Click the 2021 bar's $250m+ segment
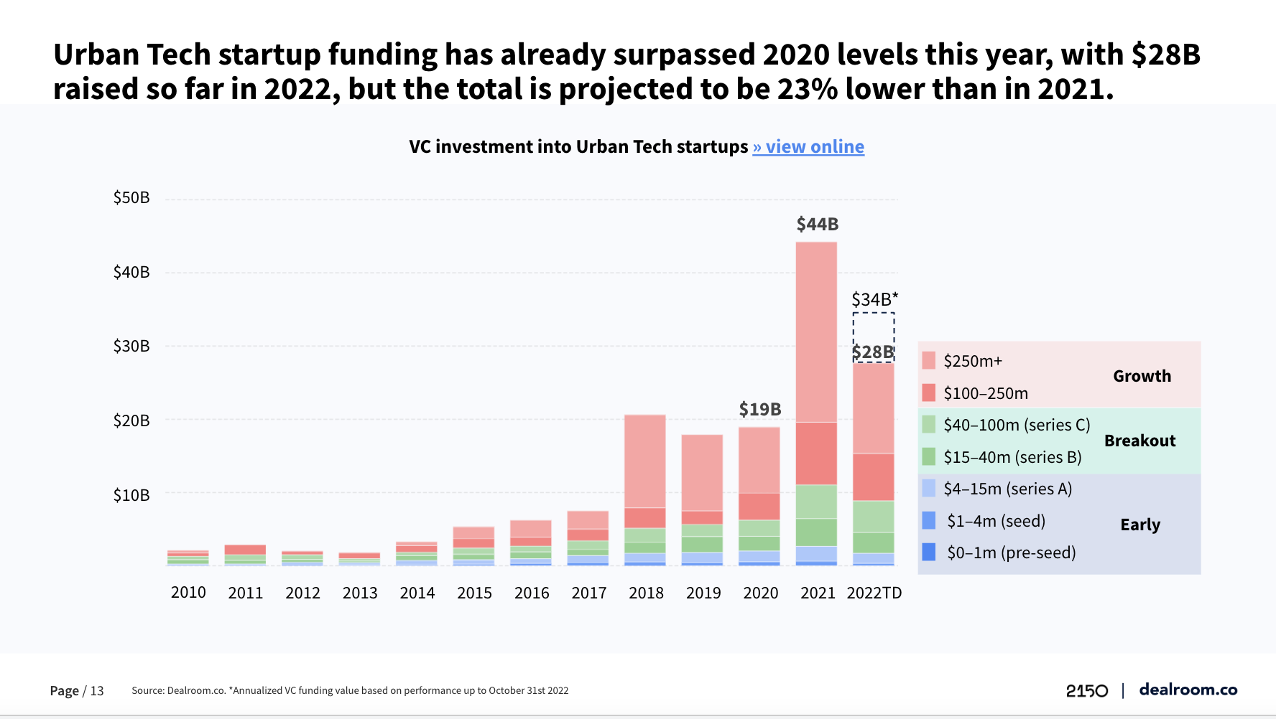The height and width of the screenshot is (719, 1276). (x=816, y=332)
